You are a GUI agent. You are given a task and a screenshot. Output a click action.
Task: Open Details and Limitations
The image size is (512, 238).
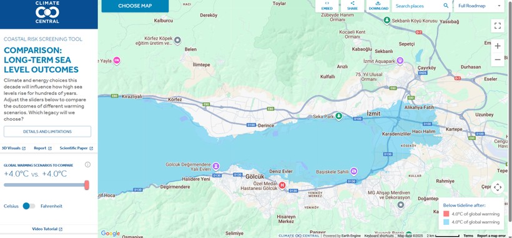coord(47,132)
